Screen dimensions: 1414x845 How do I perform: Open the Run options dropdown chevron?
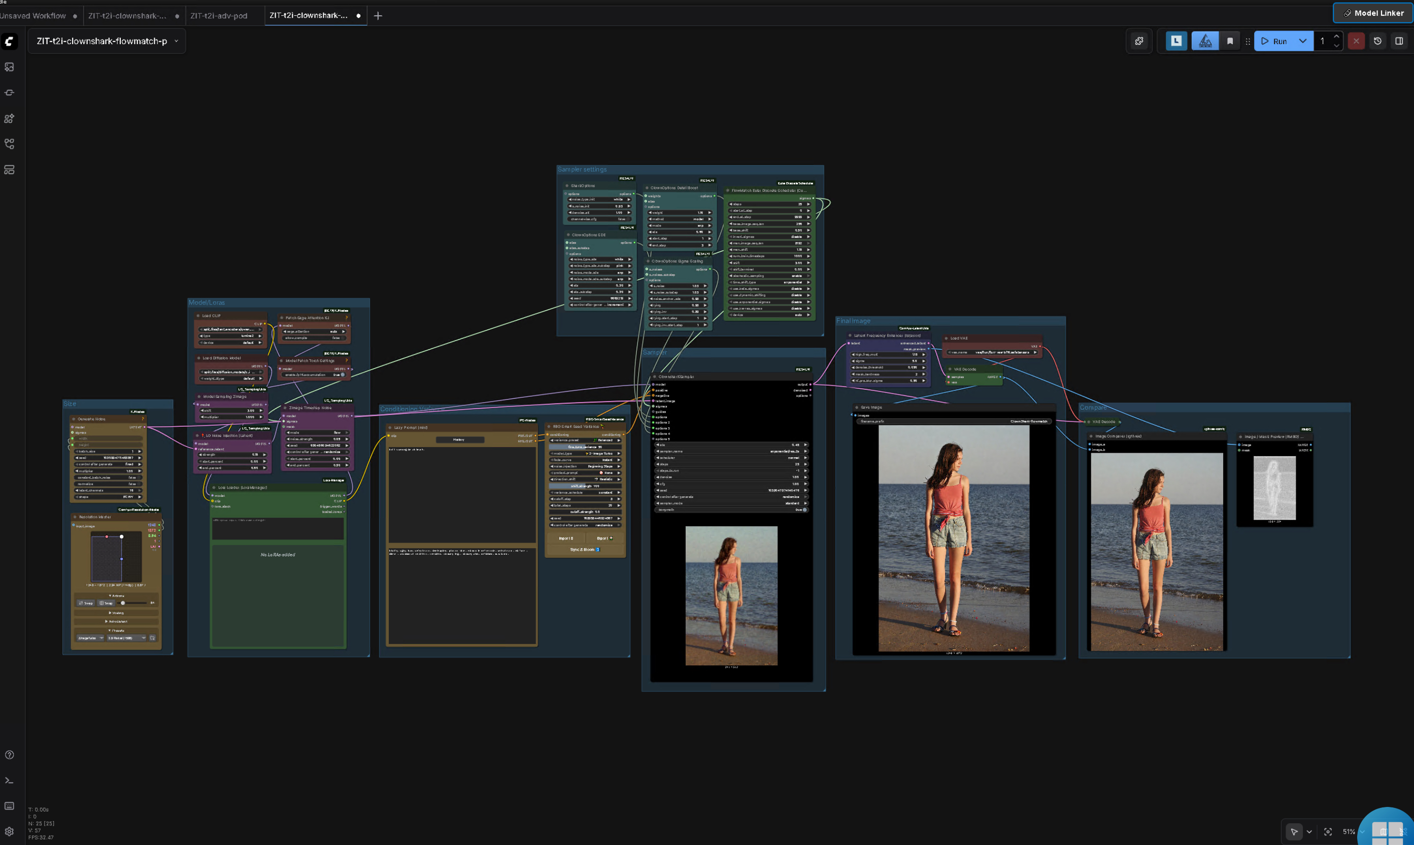click(1303, 41)
